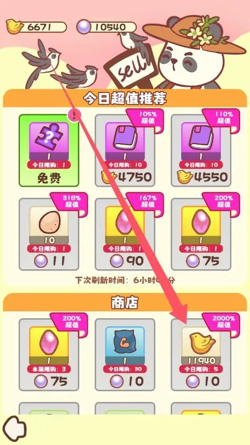Tap the pearl currency counter 10540
This screenshot has width=250, height=445.
[x=106, y=27]
